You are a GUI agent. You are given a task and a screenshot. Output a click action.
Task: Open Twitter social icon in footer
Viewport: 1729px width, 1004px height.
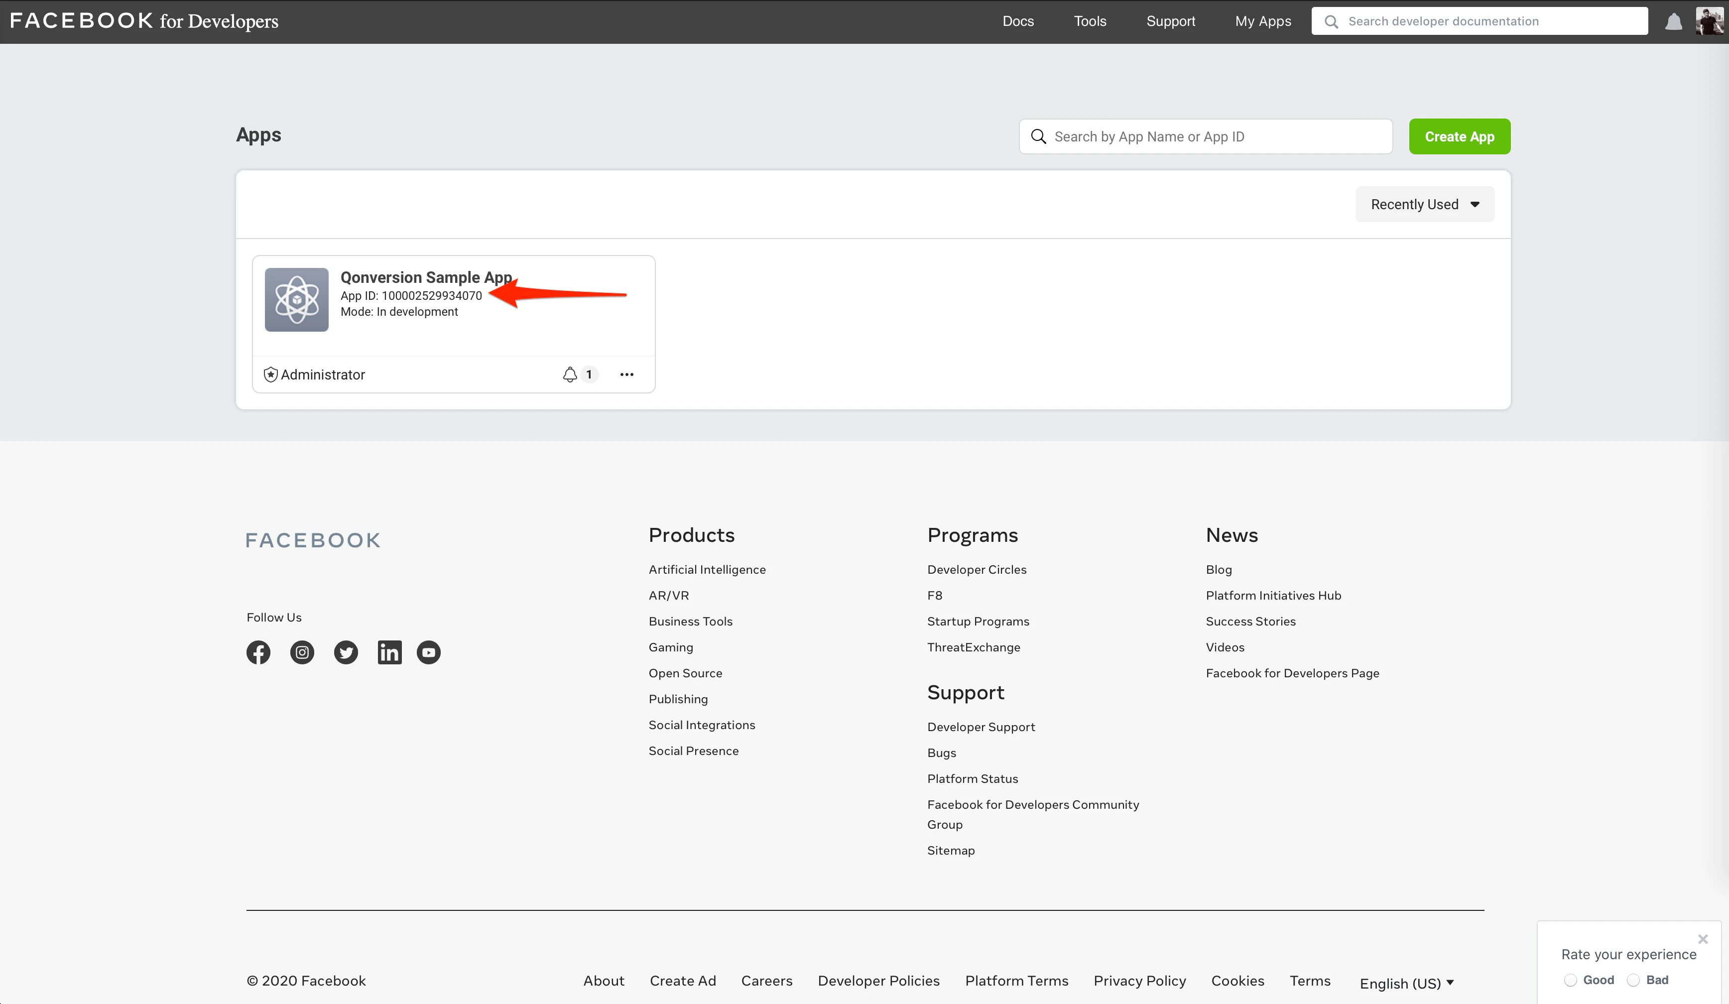(346, 652)
